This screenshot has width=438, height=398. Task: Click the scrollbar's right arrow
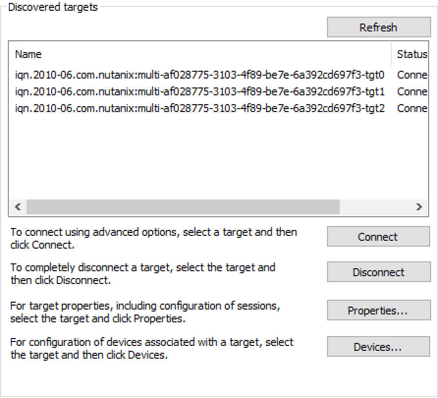(x=419, y=207)
